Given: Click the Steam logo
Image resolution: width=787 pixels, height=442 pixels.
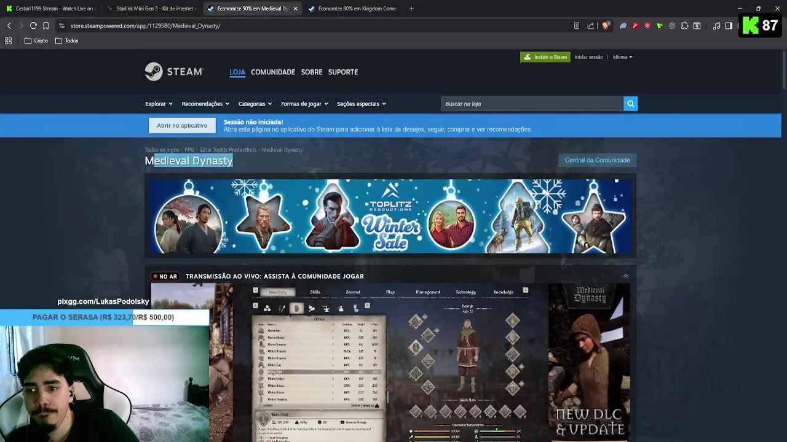Looking at the screenshot, I should 174,72.
